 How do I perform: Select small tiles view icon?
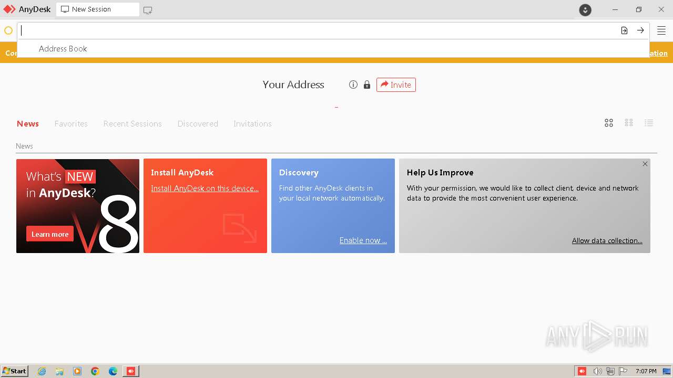(629, 123)
